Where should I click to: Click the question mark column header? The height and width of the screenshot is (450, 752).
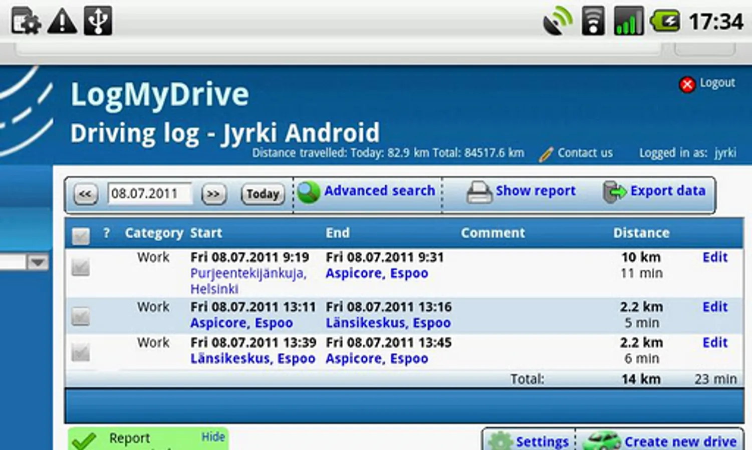106,233
